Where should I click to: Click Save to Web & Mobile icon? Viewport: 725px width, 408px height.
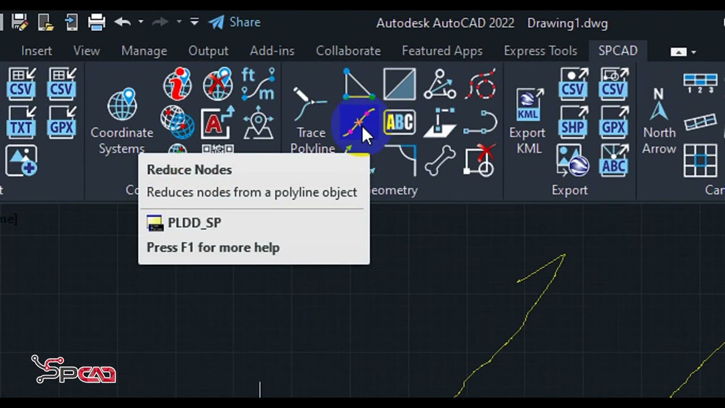click(71, 22)
